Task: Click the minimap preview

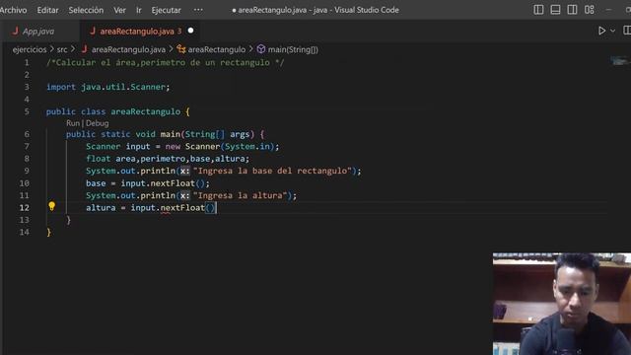Action: point(619,61)
